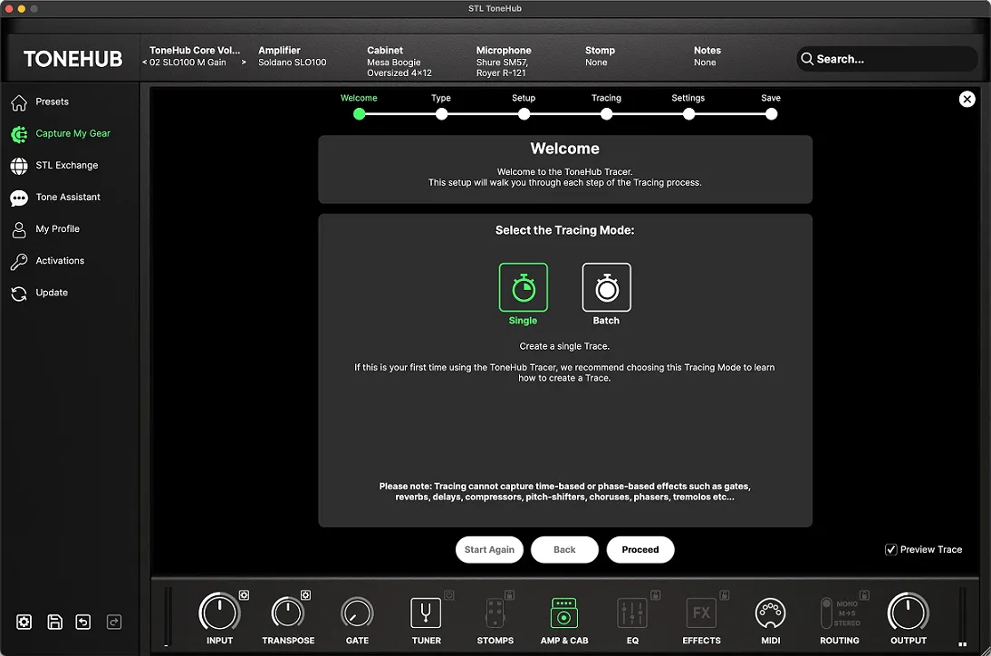Open Input settings gear icon
This screenshot has width=991, height=656.
click(244, 594)
